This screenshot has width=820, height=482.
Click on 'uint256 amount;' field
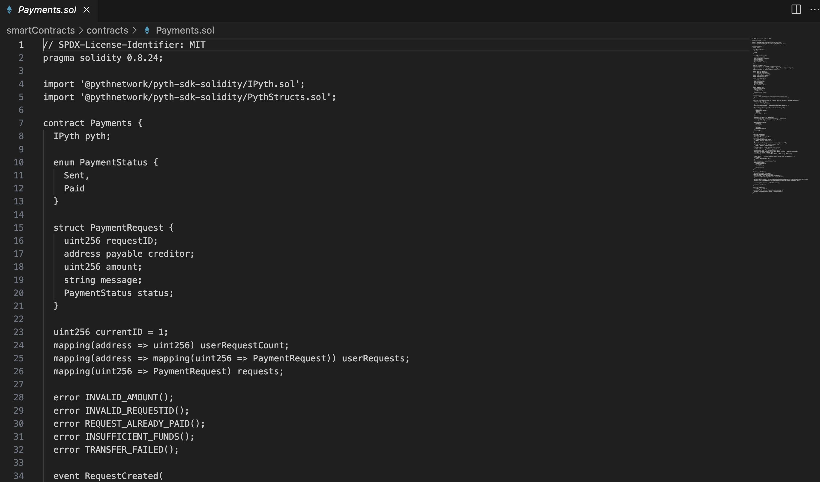pyautogui.click(x=103, y=267)
